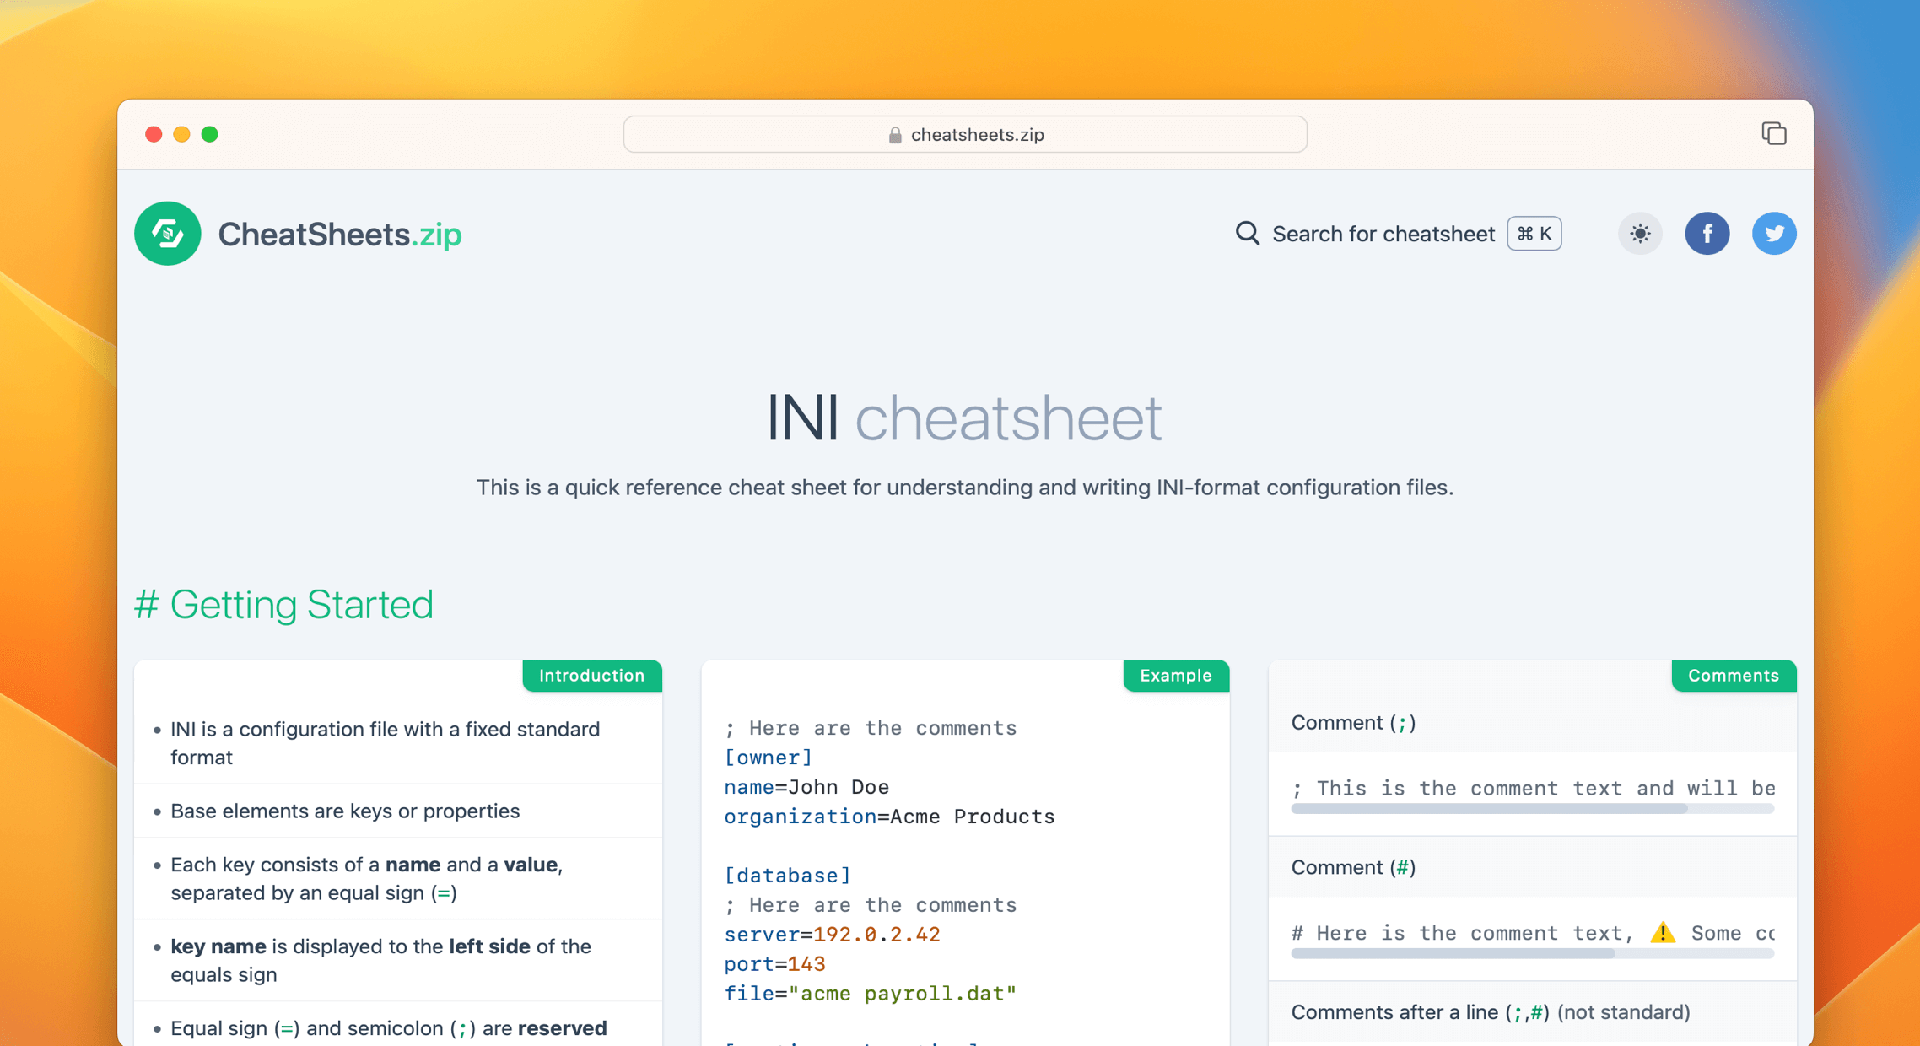The width and height of the screenshot is (1920, 1046).
Task: Click the warning triangle in the Comments card
Action: pos(1663,932)
